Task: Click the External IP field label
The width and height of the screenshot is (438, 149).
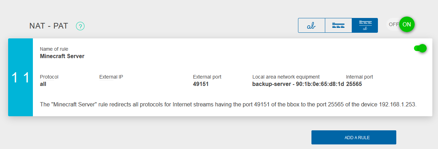Action: click(x=111, y=77)
